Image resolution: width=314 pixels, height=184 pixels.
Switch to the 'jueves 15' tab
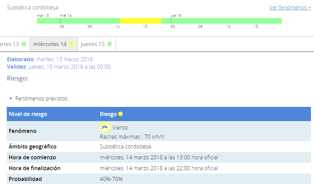point(97,44)
